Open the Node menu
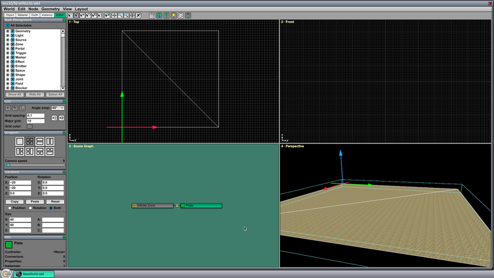This screenshot has height=278, width=494. coord(33,9)
